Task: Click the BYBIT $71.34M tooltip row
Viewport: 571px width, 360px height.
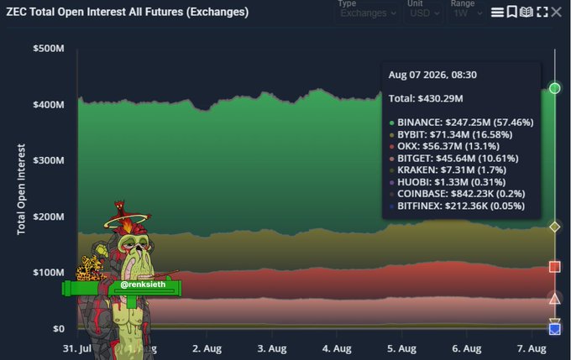Action: (451, 134)
